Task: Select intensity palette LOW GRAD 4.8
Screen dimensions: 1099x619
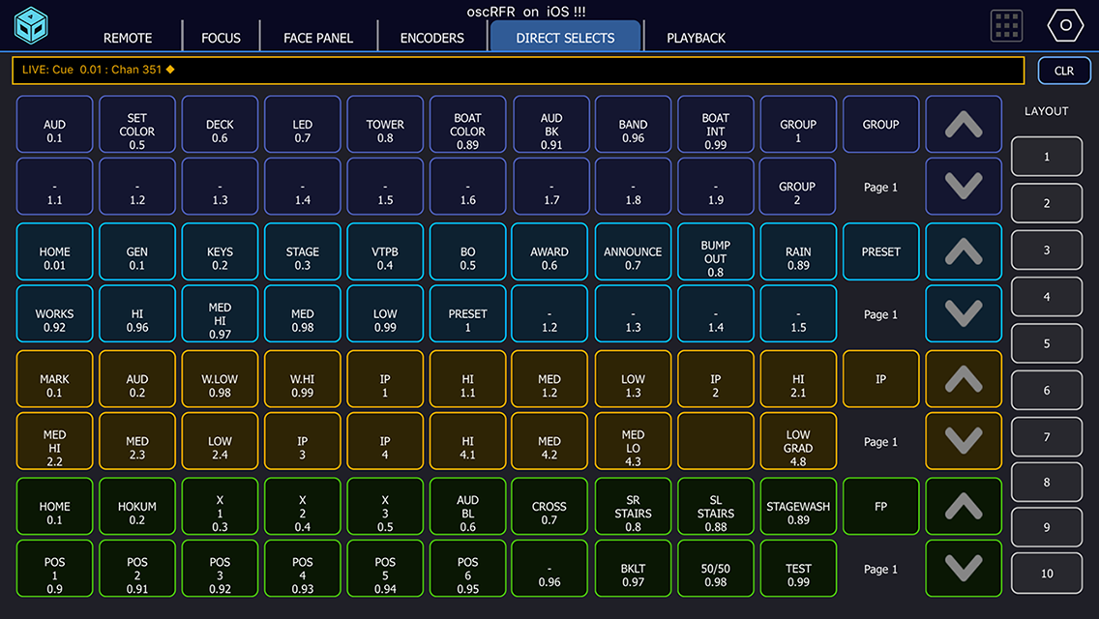Action: pyautogui.click(x=797, y=441)
